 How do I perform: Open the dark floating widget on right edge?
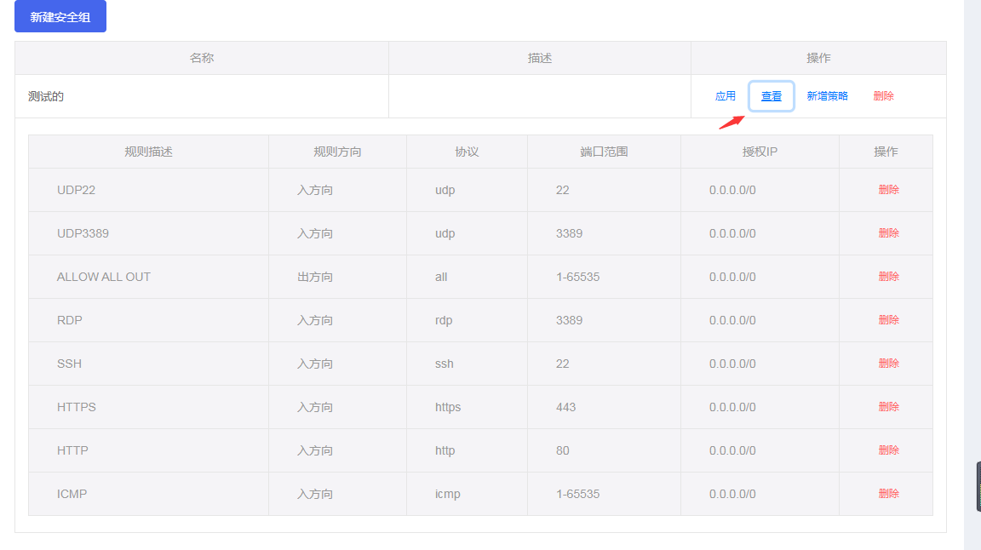[978, 486]
